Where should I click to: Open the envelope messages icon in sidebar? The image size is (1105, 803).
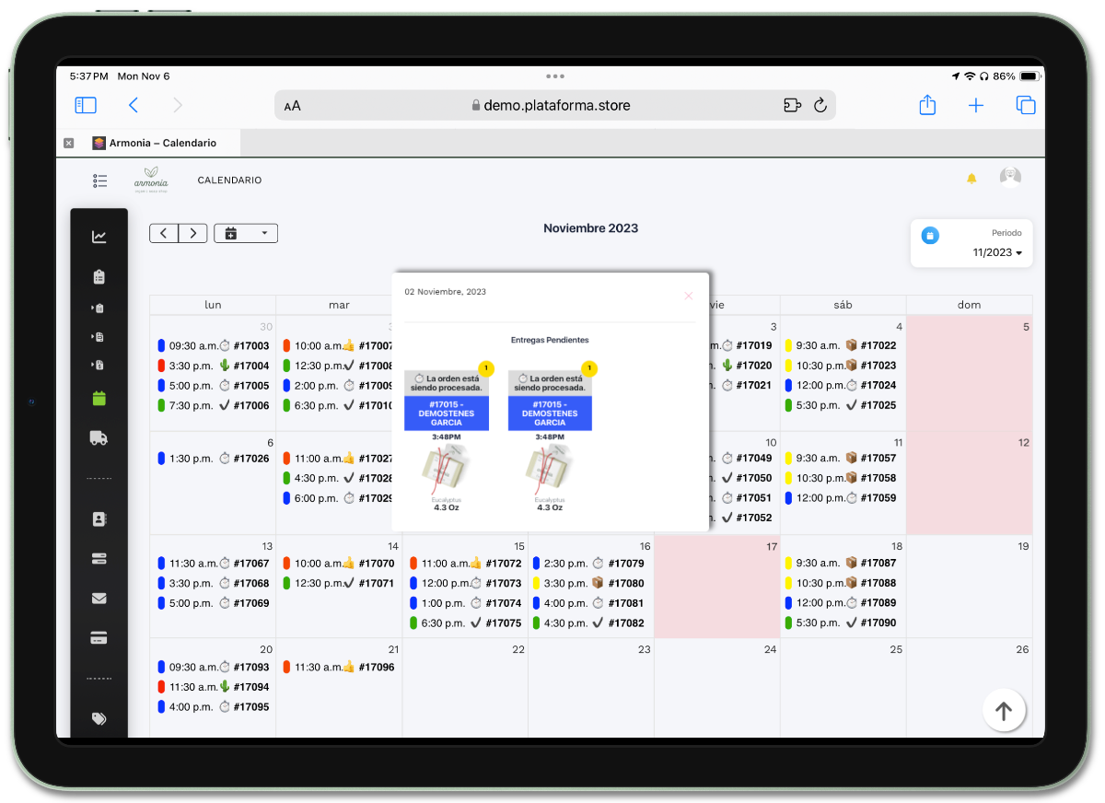click(99, 598)
